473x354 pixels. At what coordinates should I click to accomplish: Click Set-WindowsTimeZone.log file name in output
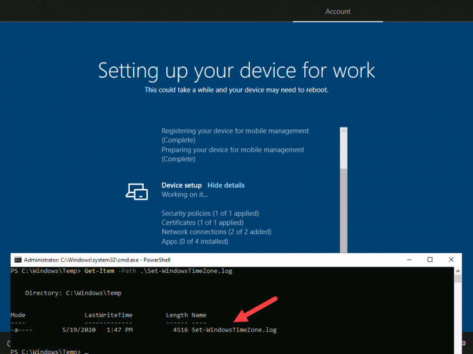point(234,330)
